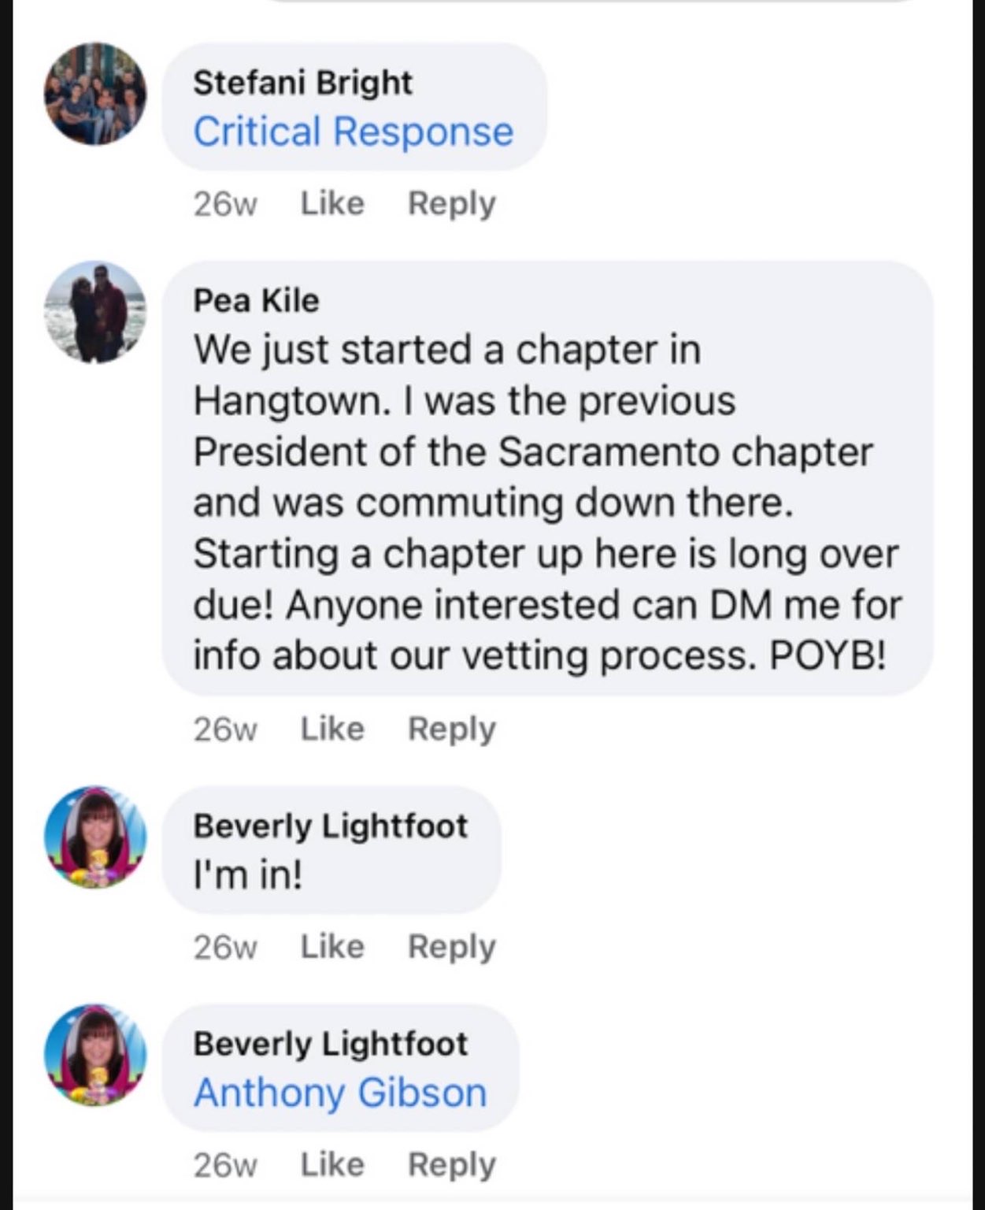985x1210 pixels.
Task: Like the Anthony Gibson mention comment
Action: point(332,1164)
